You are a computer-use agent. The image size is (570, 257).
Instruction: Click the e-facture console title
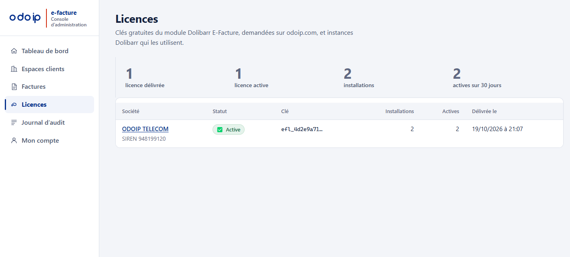64,13
